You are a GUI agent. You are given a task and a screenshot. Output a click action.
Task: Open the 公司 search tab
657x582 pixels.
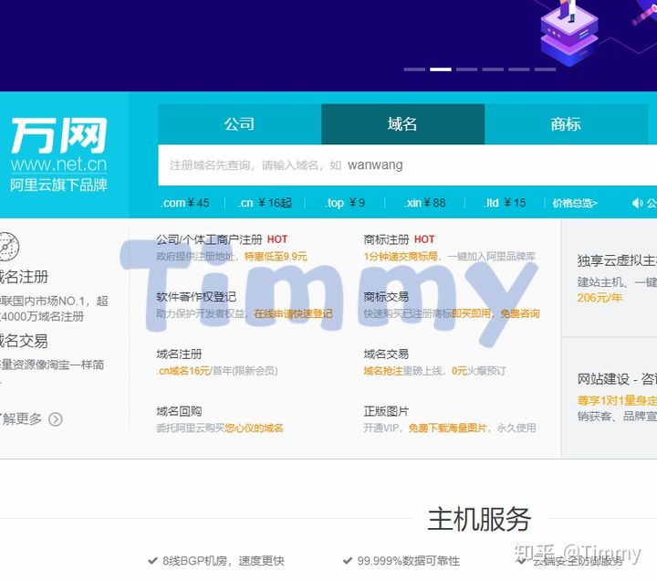(239, 124)
